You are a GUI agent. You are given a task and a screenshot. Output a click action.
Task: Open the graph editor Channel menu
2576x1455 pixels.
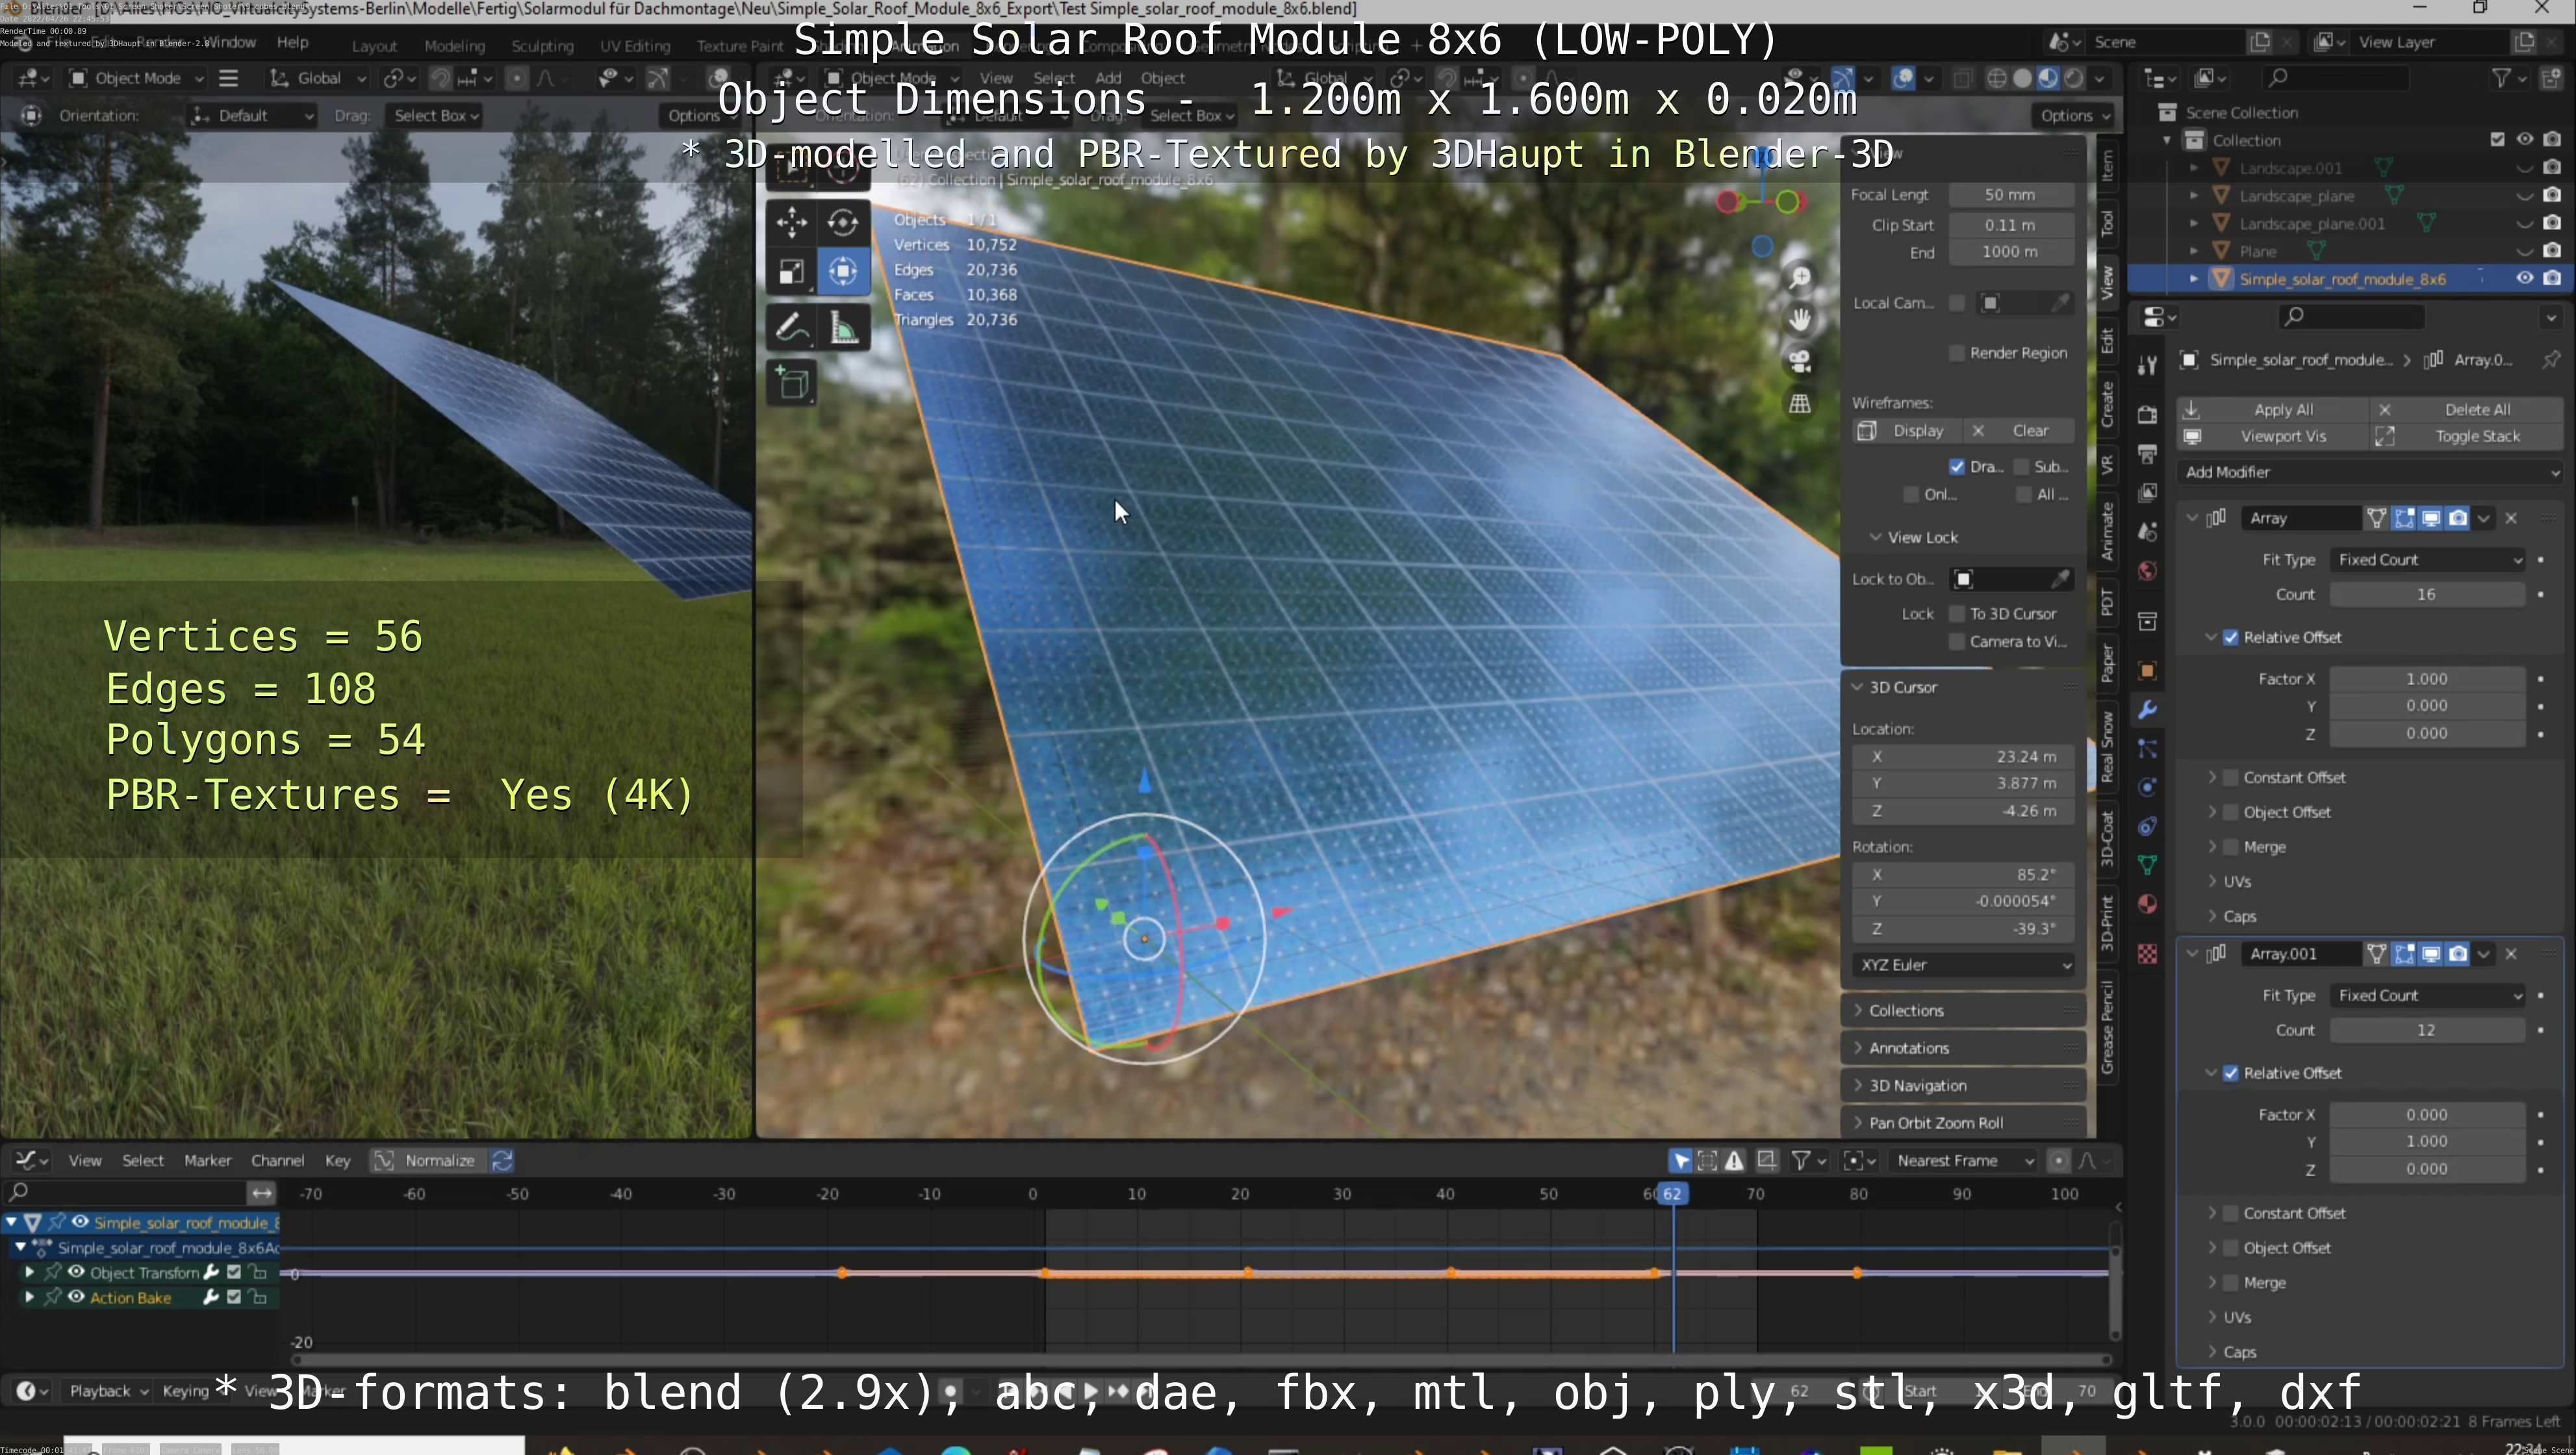(277, 1161)
